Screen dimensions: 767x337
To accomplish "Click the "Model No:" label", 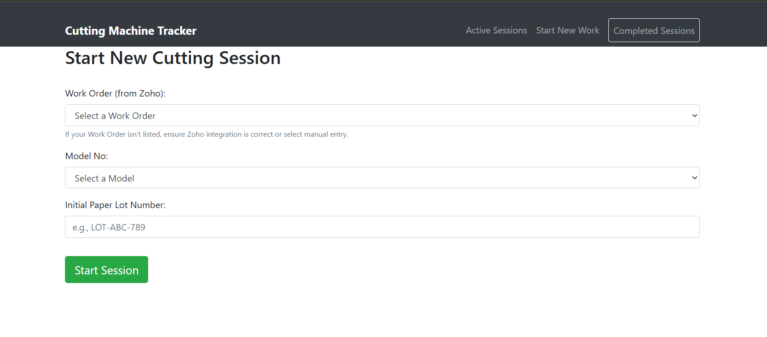I will click(x=86, y=156).
